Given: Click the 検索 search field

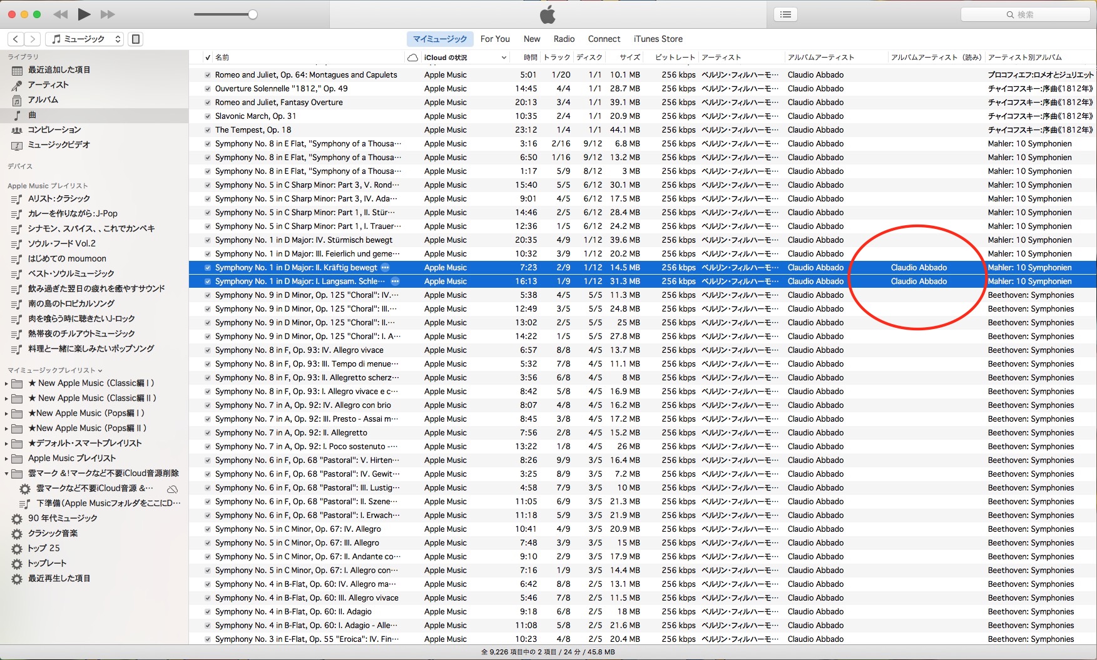Looking at the screenshot, I should [x=1025, y=14].
